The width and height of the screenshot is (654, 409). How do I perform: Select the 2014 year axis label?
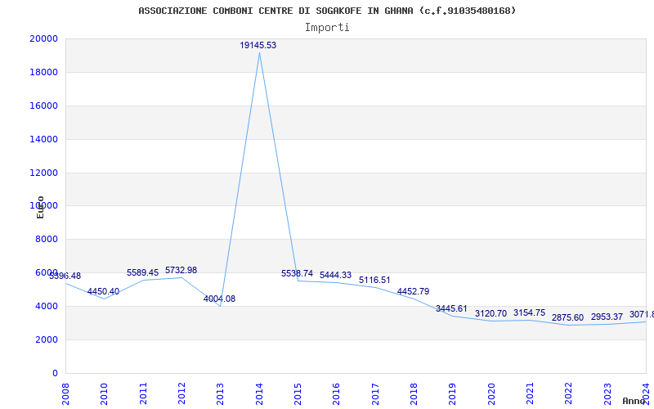(259, 393)
